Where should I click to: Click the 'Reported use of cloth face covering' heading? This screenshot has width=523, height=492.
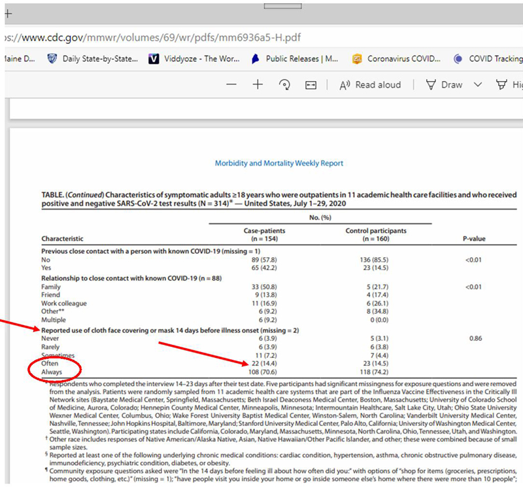tap(170, 330)
